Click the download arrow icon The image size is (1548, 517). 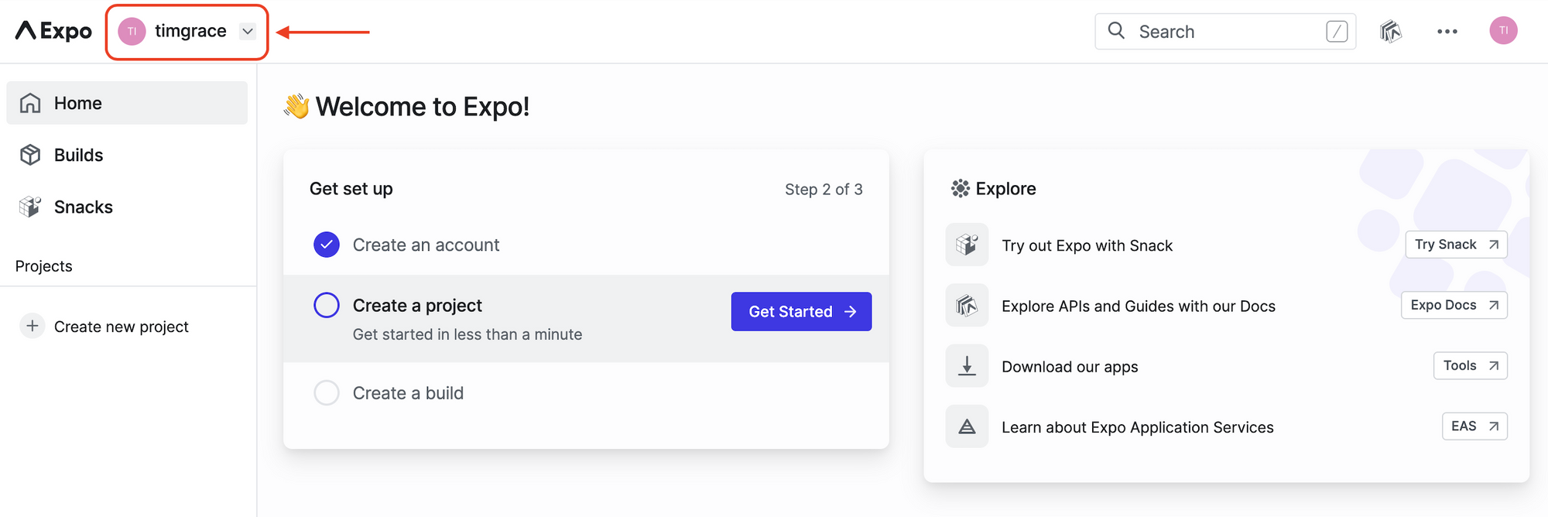(x=967, y=365)
